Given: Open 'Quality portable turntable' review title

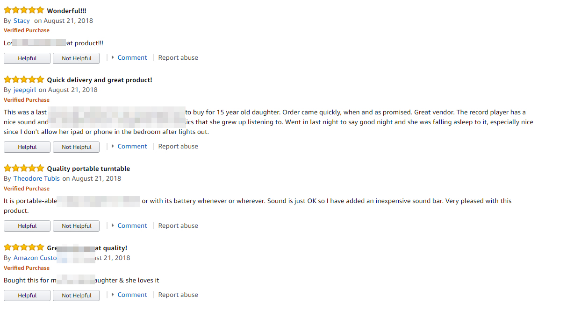Looking at the screenshot, I should pos(88,169).
